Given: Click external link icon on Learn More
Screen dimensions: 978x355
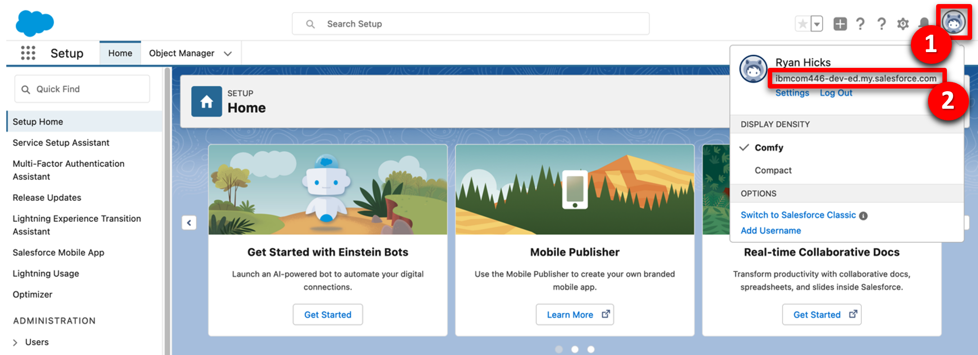Looking at the screenshot, I should point(606,314).
